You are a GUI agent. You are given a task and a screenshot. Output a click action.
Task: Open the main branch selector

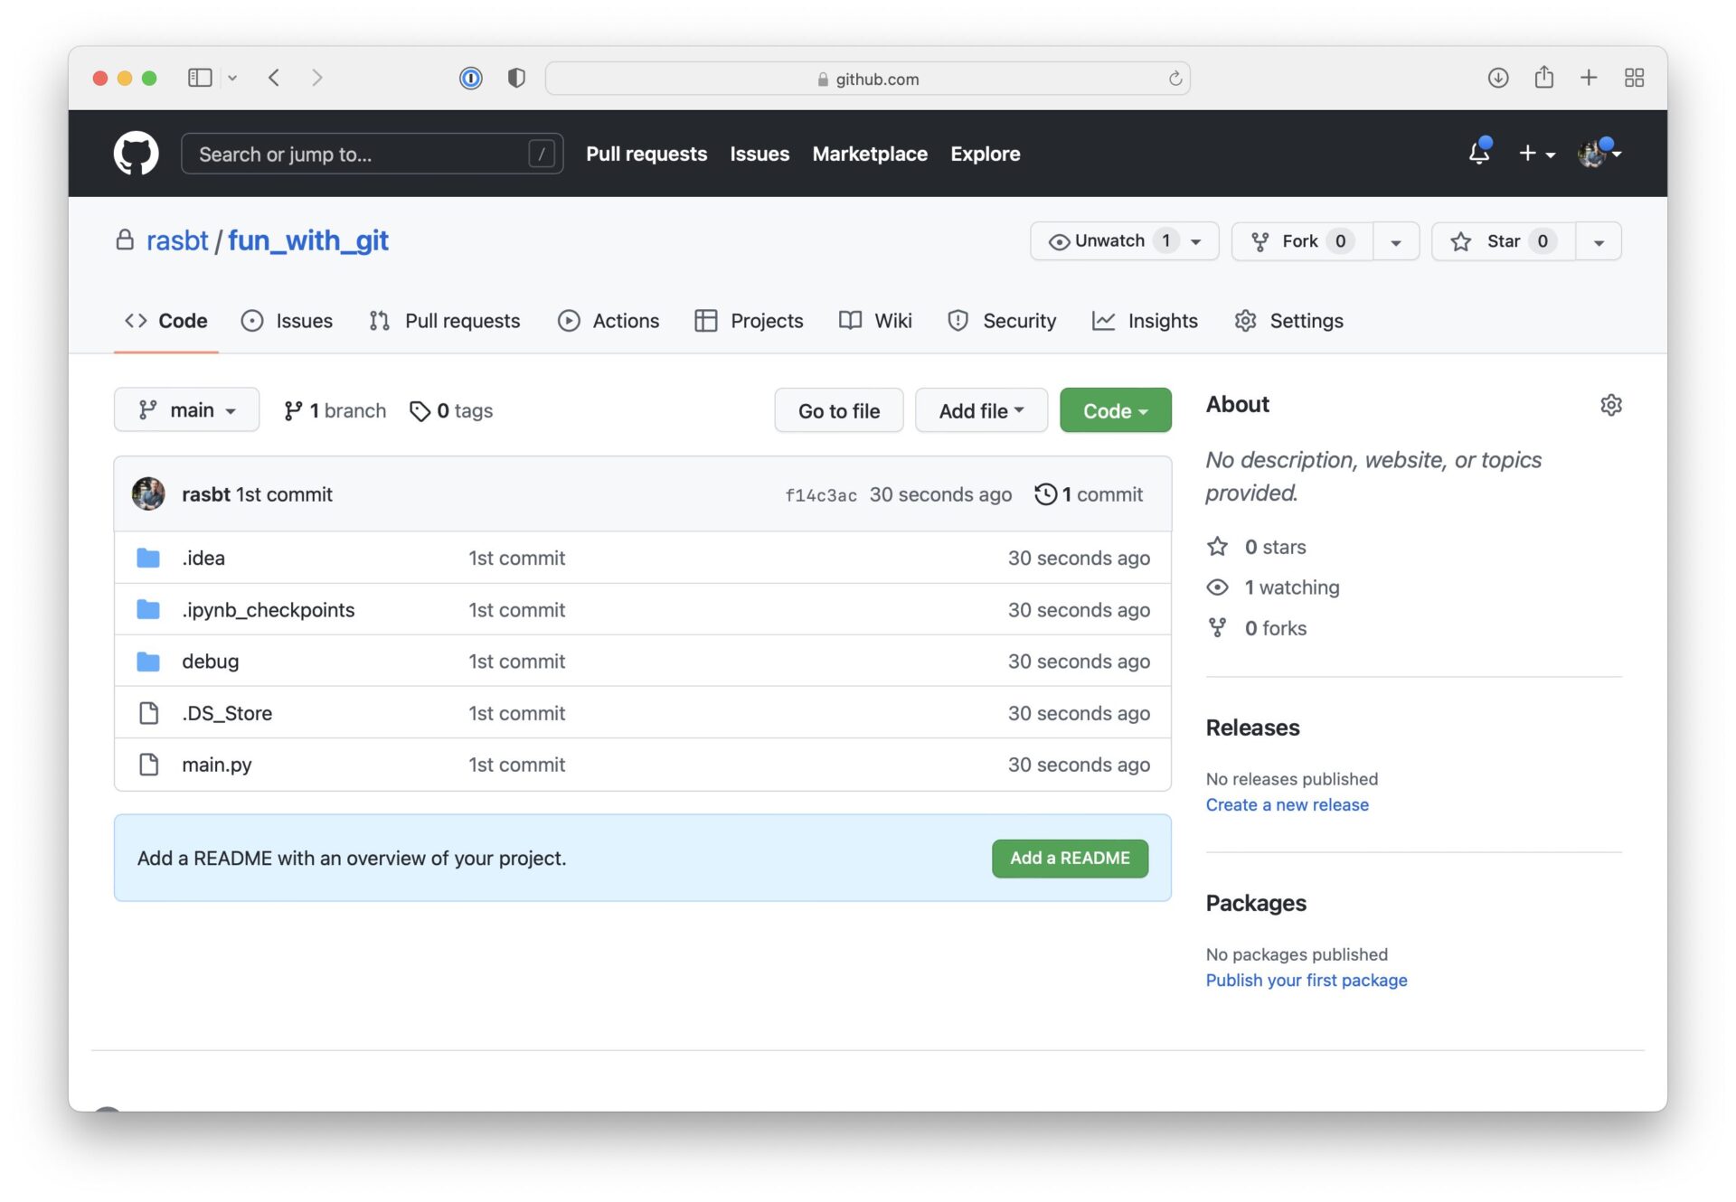186,410
